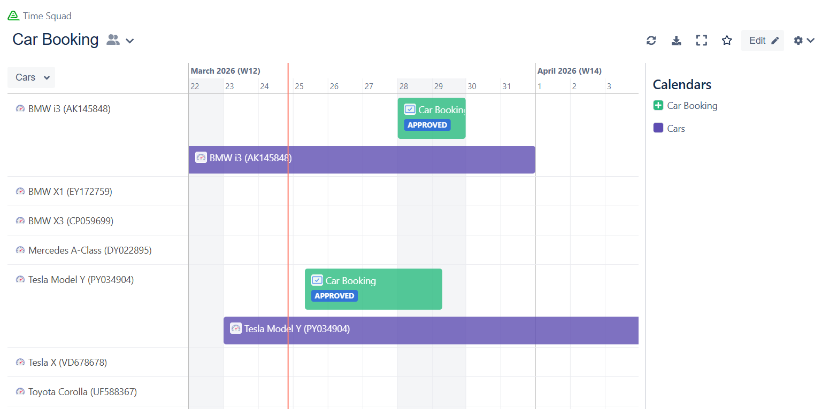The image size is (822, 409).
Task: Open the Time Squad space link
Action: [x=47, y=16]
